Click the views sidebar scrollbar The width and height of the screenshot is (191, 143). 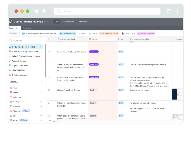[x=46, y=60]
